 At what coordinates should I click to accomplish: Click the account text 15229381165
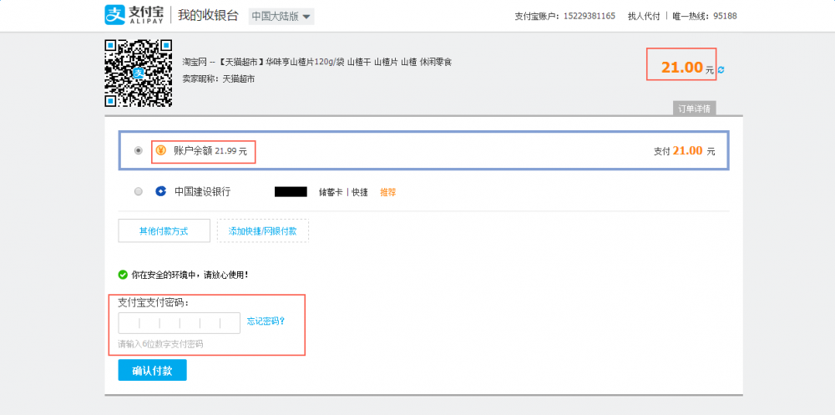coord(591,16)
